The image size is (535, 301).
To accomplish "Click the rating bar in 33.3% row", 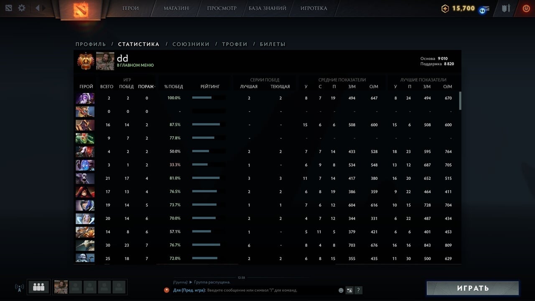I will pyautogui.click(x=209, y=165).
